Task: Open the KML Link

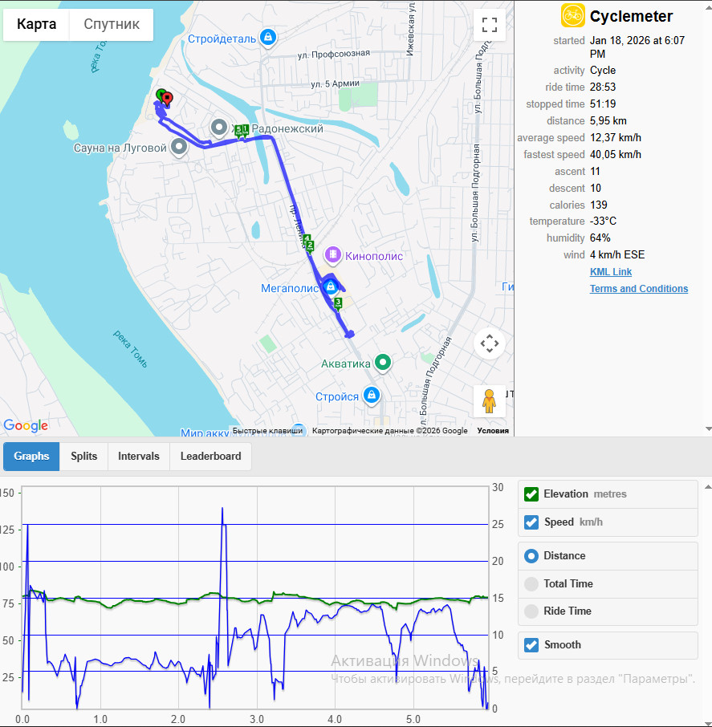Action: pos(610,272)
